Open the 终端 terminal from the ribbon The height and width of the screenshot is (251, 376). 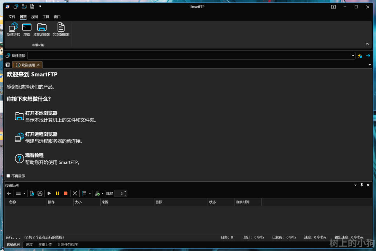click(27, 27)
